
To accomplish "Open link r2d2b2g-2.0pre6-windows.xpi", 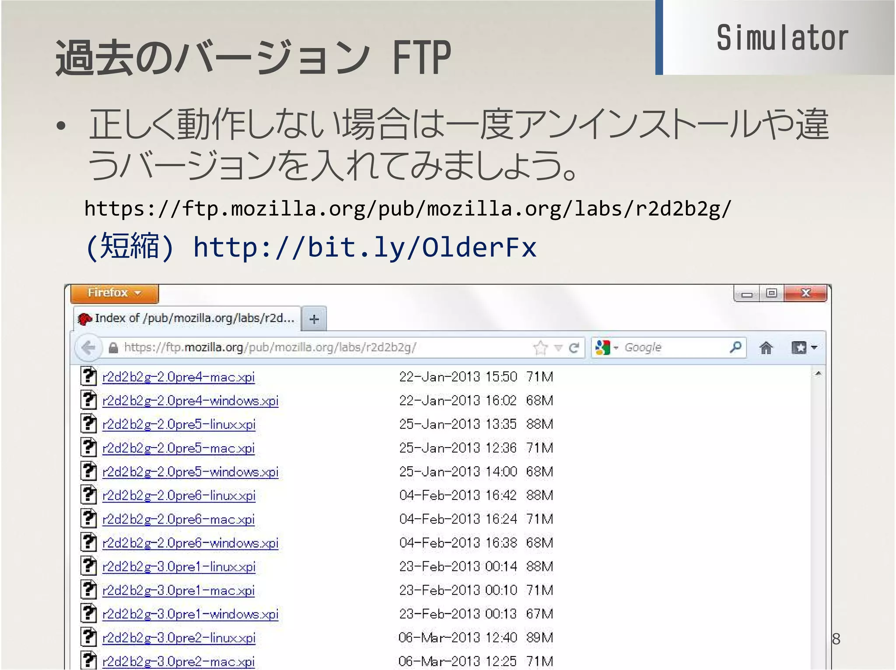I will pyautogui.click(x=190, y=543).
